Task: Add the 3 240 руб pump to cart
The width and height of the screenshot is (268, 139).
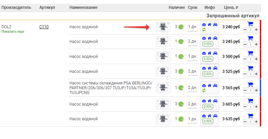Action: tap(250, 24)
